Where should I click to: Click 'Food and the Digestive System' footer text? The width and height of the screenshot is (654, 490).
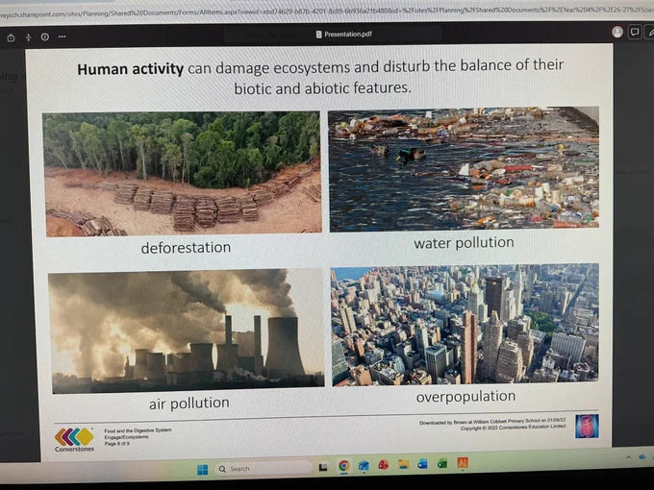click(x=138, y=430)
